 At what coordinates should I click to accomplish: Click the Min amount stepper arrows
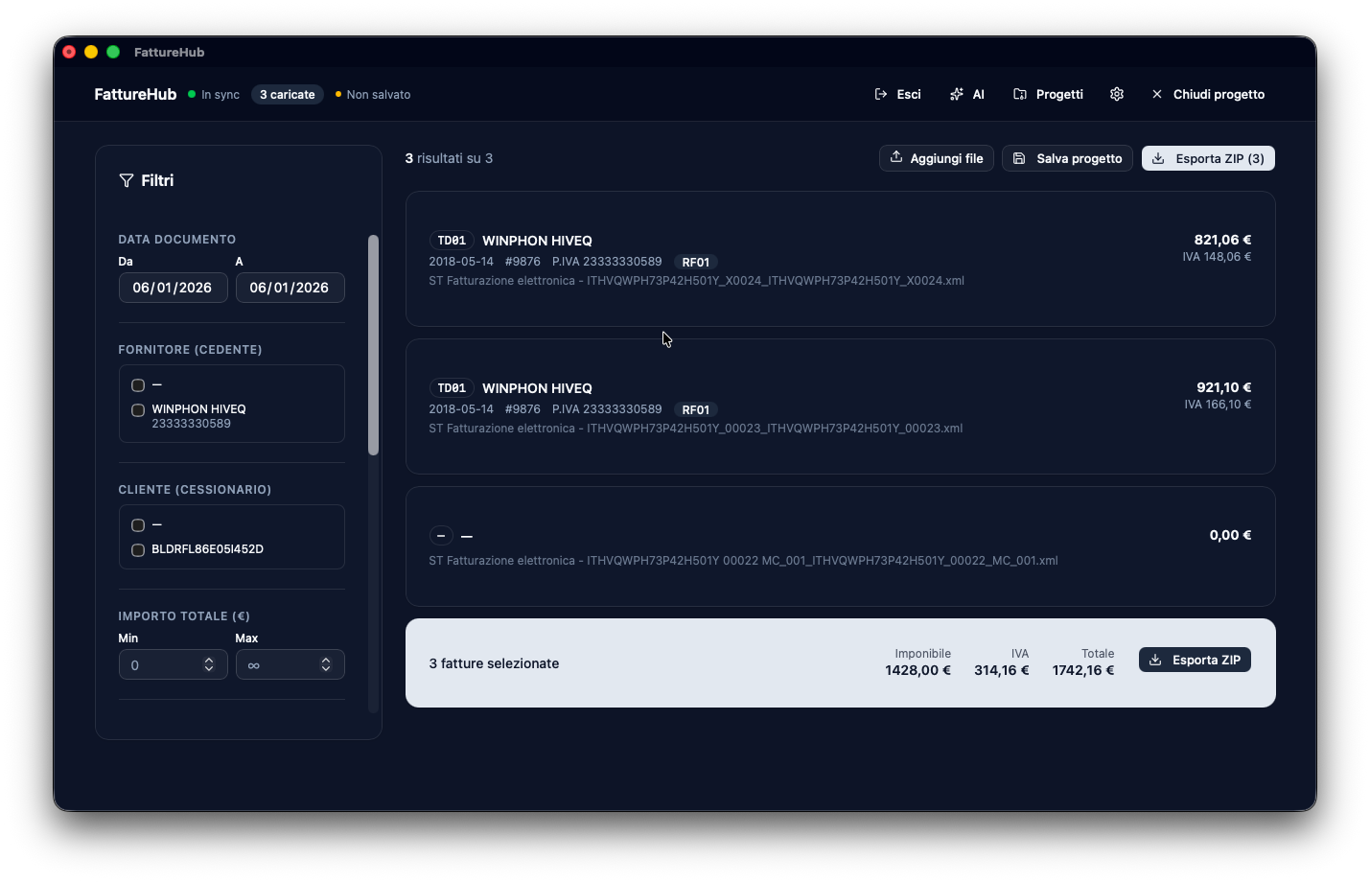pyautogui.click(x=209, y=664)
